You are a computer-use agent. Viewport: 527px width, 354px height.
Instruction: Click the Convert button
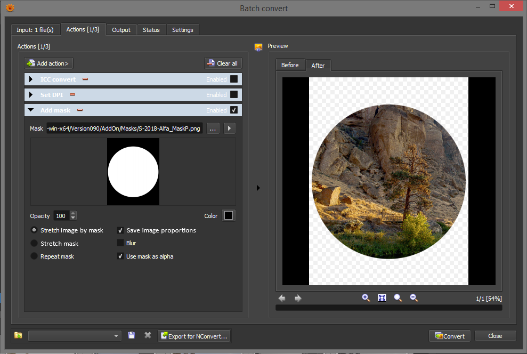pyautogui.click(x=450, y=336)
